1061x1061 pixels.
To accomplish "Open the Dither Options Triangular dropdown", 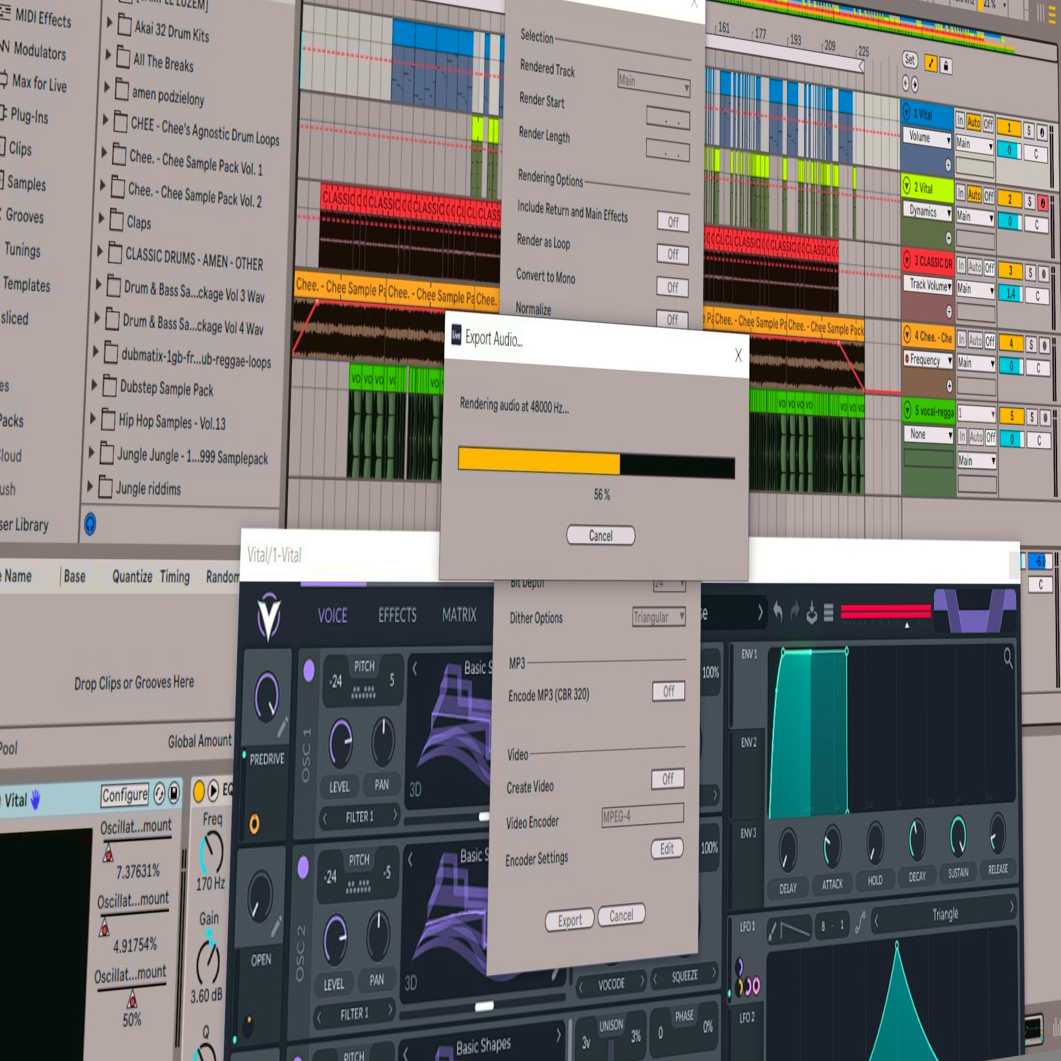I will pyautogui.click(x=658, y=617).
